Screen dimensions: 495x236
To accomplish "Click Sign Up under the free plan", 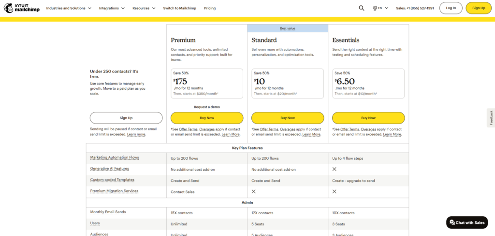I will click(x=126, y=118).
